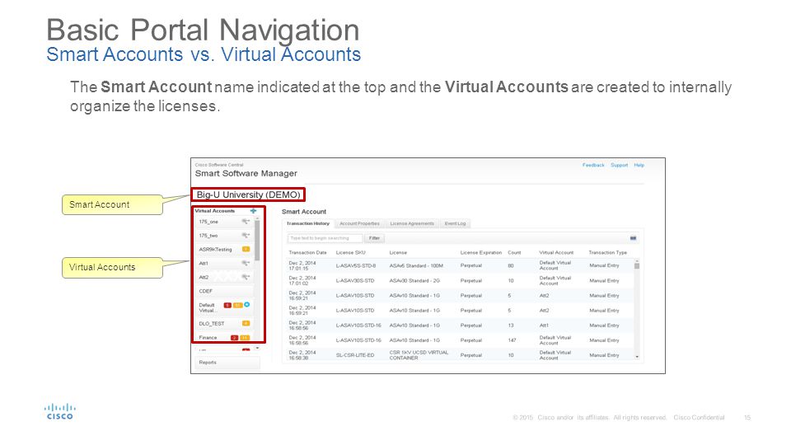
Task: Click the Big-U University (DEMO) account name
Action: point(248,194)
